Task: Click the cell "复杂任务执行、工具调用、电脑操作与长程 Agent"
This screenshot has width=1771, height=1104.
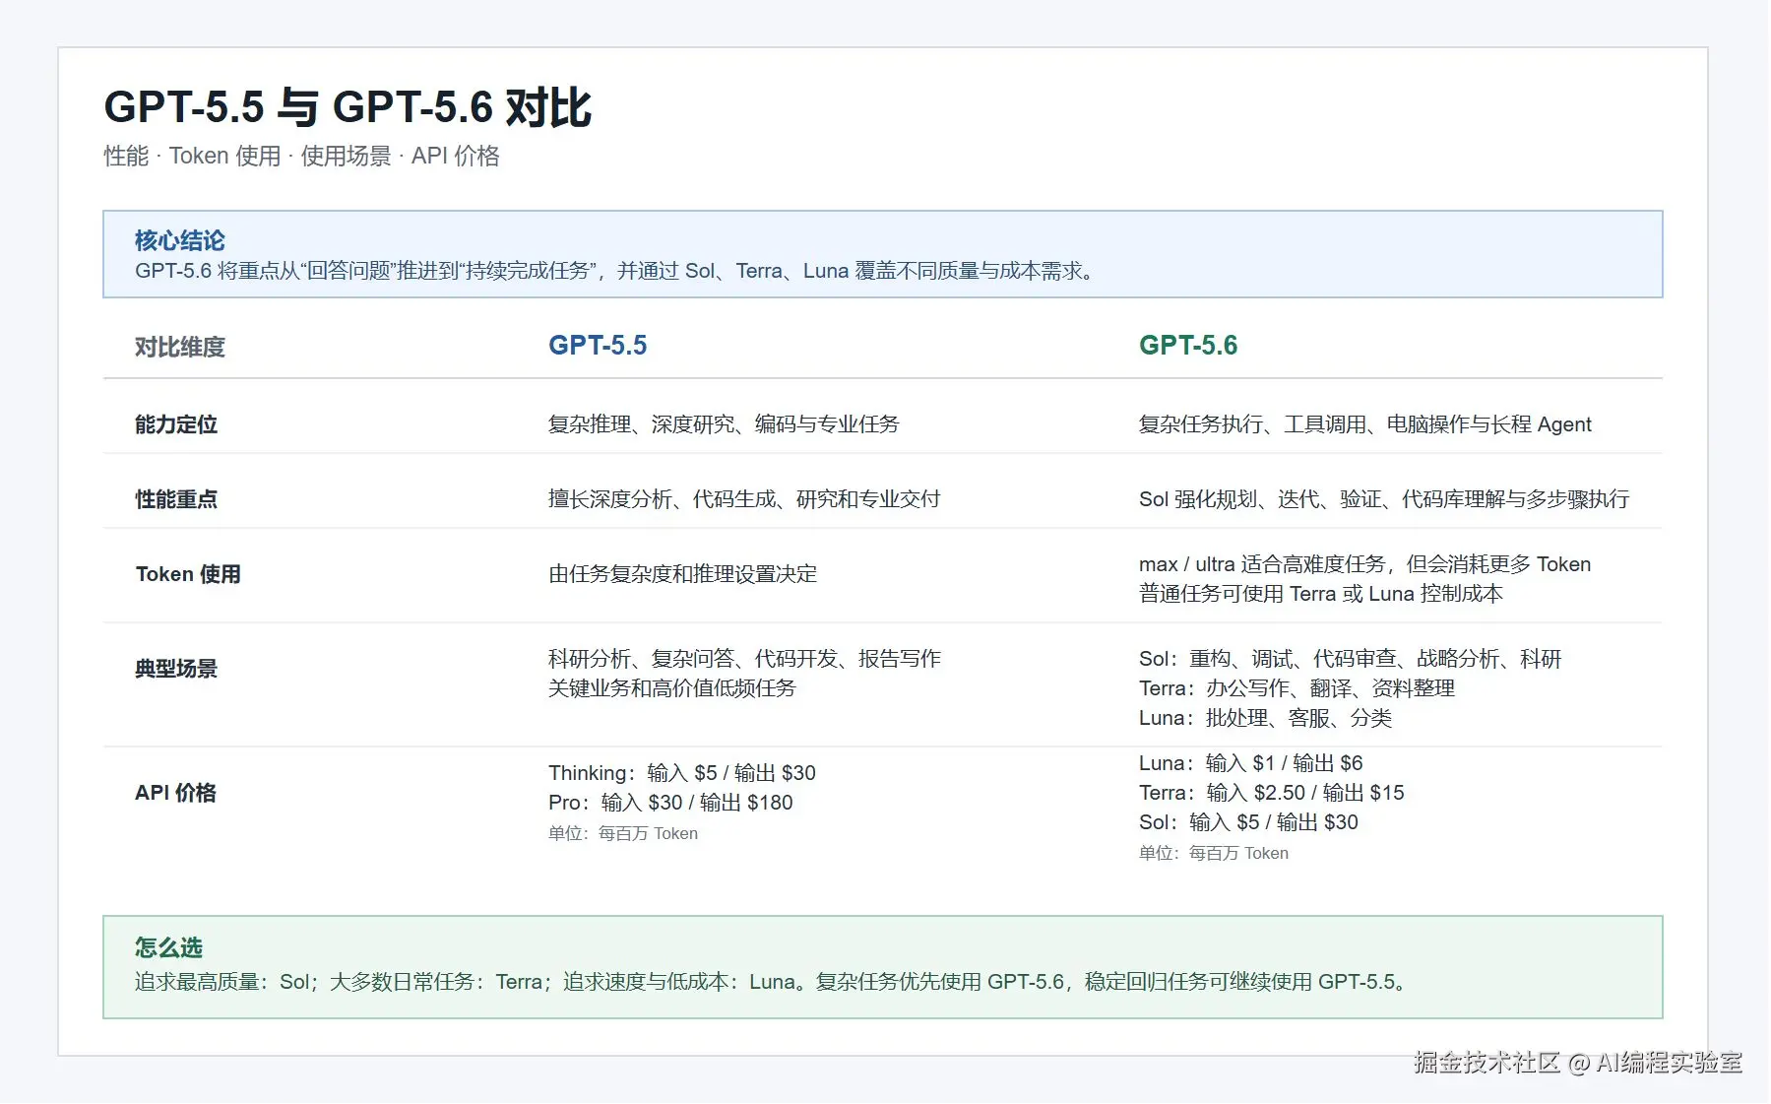Action: coord(1365,424)
